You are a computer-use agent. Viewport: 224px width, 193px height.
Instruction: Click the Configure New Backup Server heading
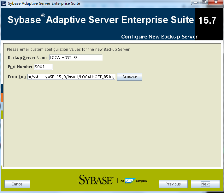pos(159,37)
